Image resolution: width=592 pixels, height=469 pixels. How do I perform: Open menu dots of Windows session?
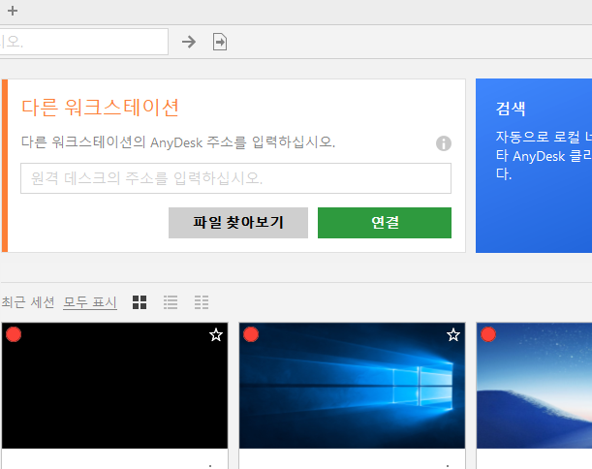click(x=448, y=467)
